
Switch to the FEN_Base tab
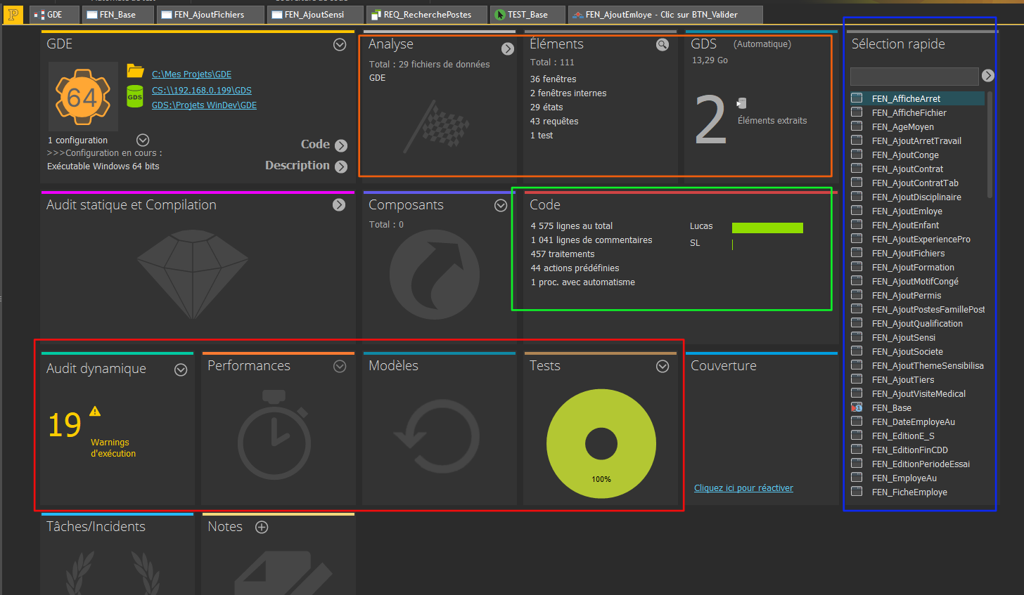click(117, 15)
